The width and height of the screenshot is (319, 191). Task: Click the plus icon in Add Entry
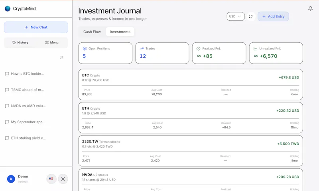pyautogui.click(x=264, y=16)
